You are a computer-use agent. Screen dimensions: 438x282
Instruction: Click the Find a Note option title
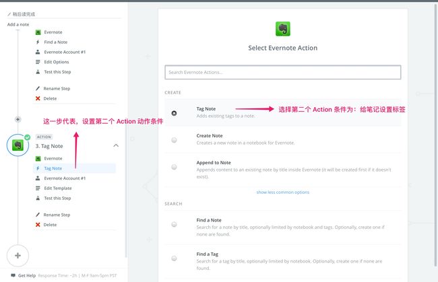point(209,220)
